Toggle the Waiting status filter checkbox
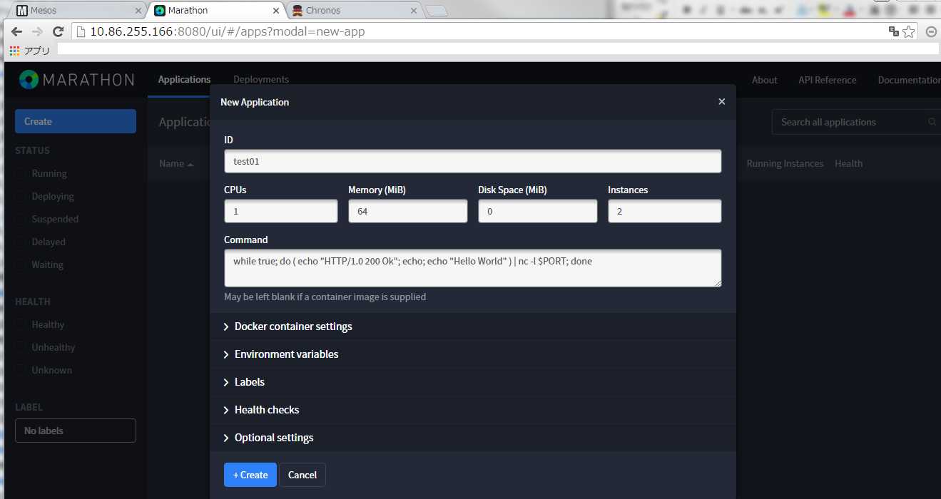 21,265
